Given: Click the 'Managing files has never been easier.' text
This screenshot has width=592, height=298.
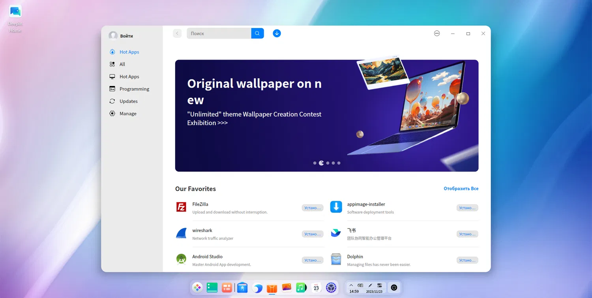Looking at the screenshot, I should (x=379, y=264).
